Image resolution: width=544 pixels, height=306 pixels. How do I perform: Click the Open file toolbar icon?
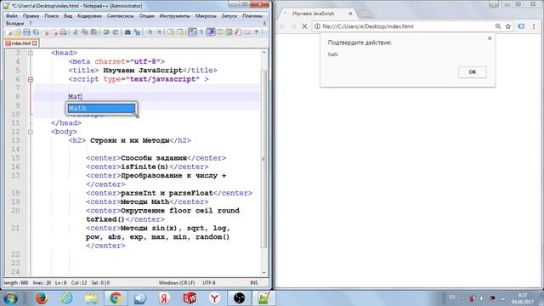coord(17,32)
